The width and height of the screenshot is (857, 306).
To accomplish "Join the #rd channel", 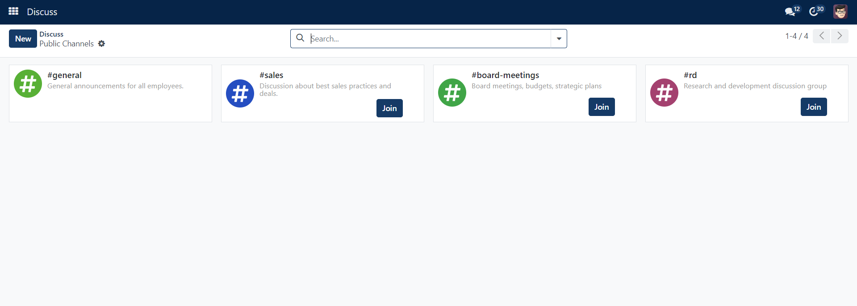I will (x=814, y=107).
